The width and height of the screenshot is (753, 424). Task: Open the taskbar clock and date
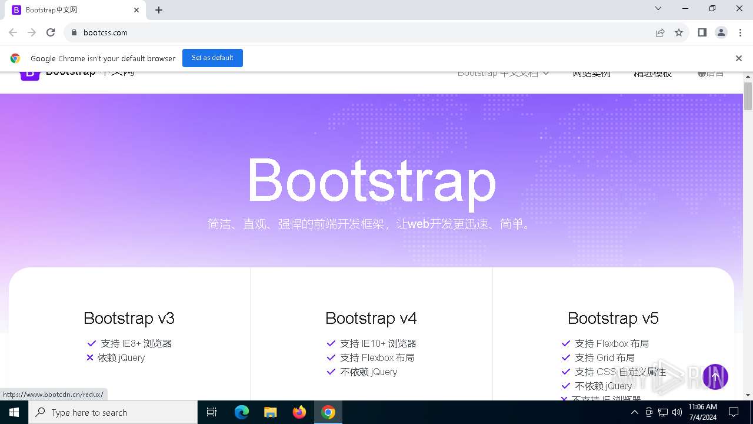702,412
